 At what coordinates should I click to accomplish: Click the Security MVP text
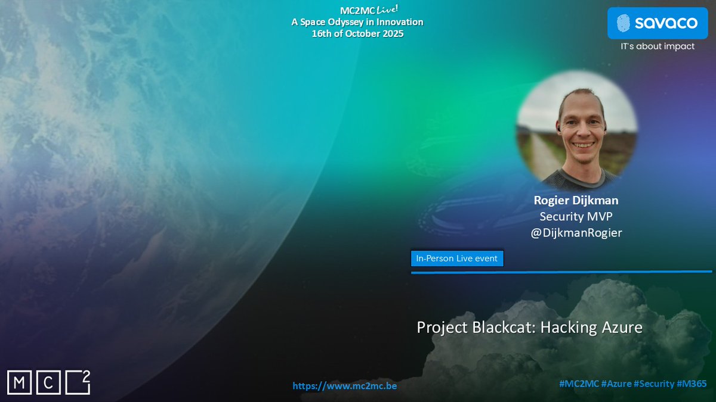click(x=576, y=216)
